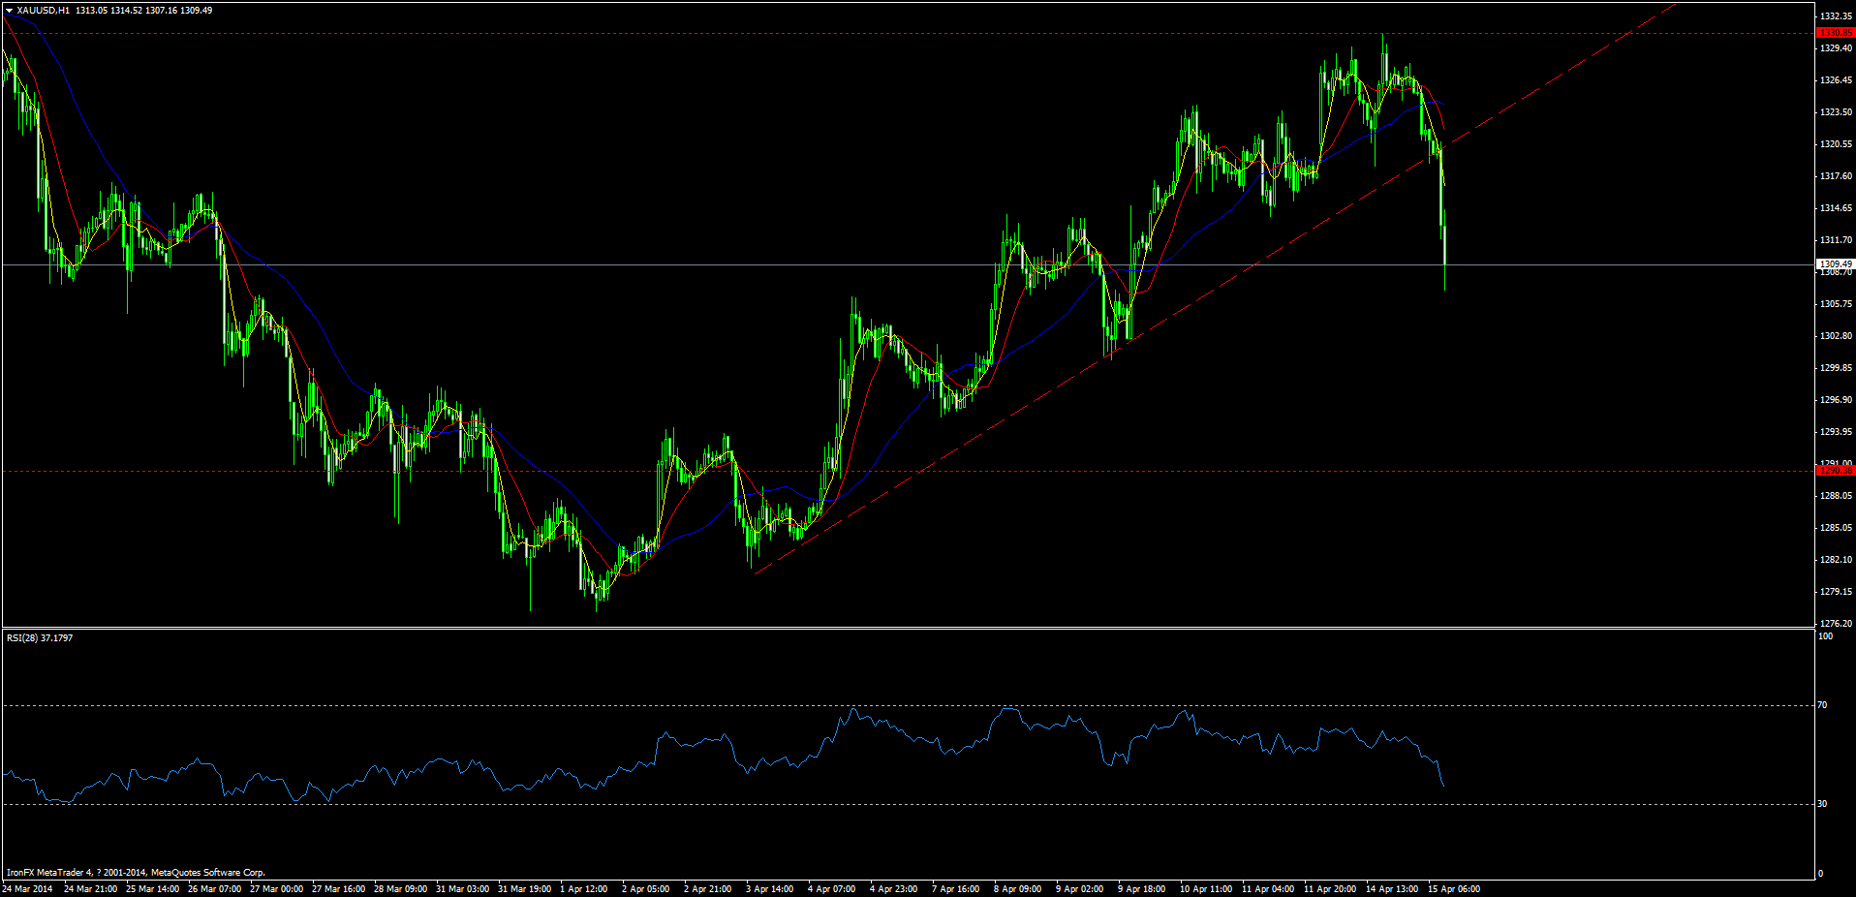Image resolution: width=1856 pixels, height=897 pixels.
Task: Click price scale value 1311.70
Action: pyautogui.click(x=1836, y=240)
